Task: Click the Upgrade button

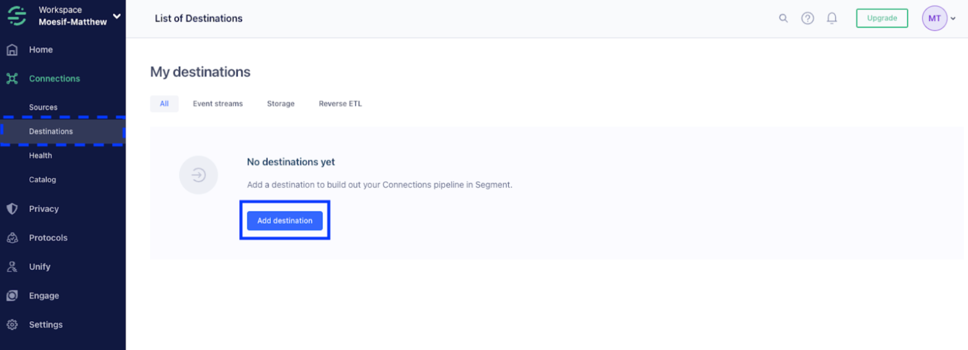Action: click(x=882, y=18)
